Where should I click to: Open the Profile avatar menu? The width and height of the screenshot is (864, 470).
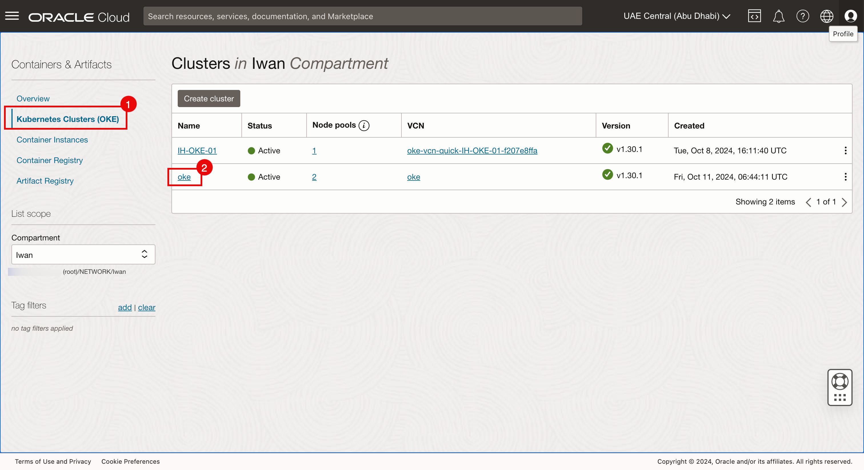pyautogui.click(x=850, y=16)
